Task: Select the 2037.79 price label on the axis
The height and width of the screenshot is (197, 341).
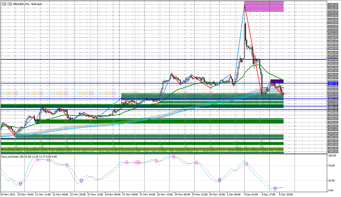Action: coord(333,83)
